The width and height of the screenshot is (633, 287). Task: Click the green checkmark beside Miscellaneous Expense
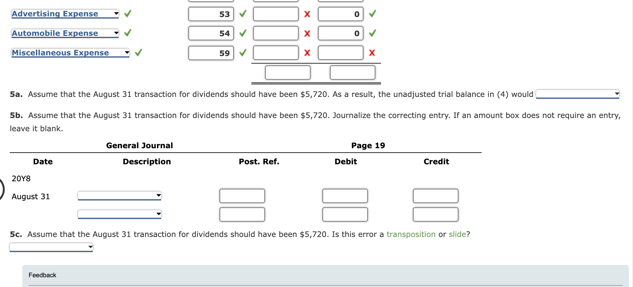tap(138, 53)
